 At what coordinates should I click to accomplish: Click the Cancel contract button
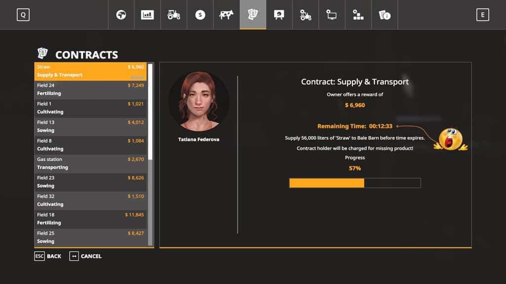click(85, 256)
